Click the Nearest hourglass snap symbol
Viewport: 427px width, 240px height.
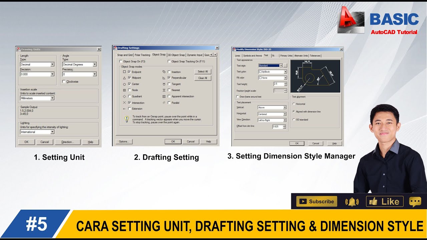[x=164, y=90]
